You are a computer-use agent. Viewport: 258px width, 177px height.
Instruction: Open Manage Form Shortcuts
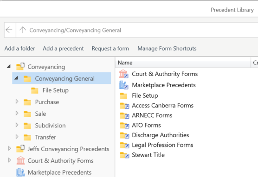(167, 49)
